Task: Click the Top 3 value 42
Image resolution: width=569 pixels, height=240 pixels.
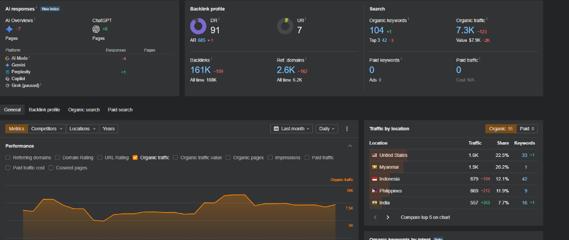Action: pyautogui.click(x=384, y=40)
